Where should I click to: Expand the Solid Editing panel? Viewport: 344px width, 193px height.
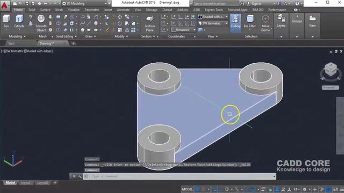click(66, 36)
